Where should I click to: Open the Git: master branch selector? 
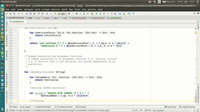click(x=159, y=110)
